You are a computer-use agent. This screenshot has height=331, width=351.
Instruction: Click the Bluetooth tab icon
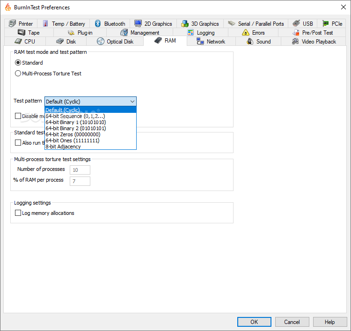click(x=98, y=23)
